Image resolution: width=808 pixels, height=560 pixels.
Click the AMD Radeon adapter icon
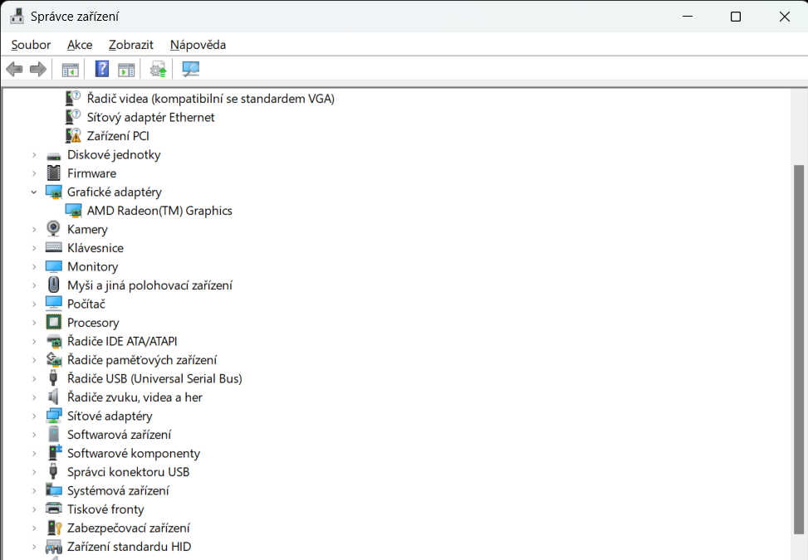73,211
